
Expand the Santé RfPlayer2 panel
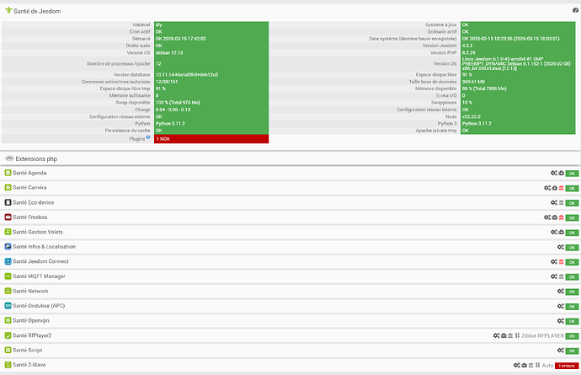tap(32, 335)
